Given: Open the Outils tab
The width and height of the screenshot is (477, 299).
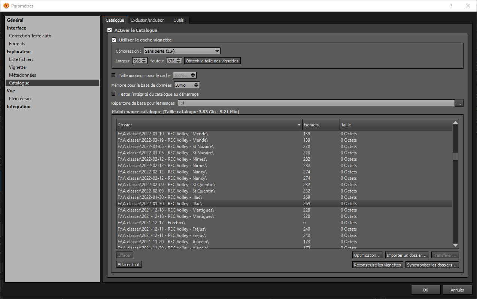Looking at the screenshot, I should coord(179,20).
